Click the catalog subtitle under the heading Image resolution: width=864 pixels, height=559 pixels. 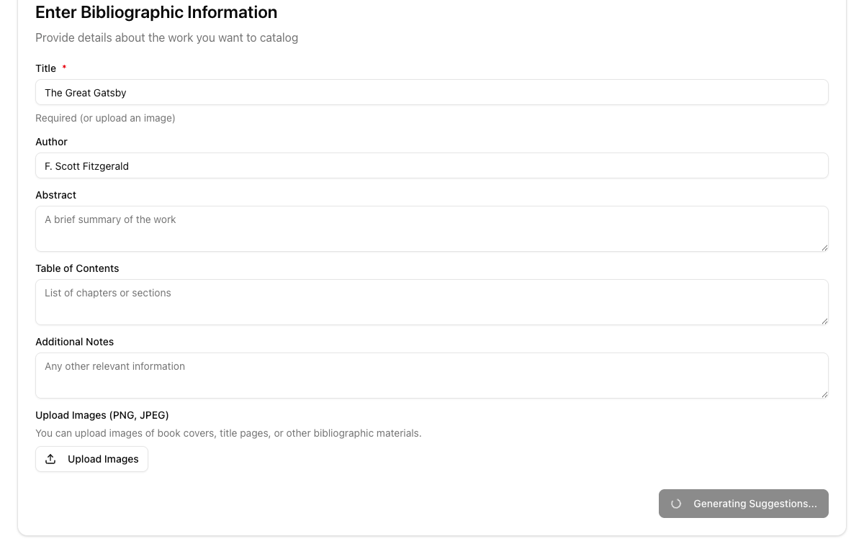166,37
